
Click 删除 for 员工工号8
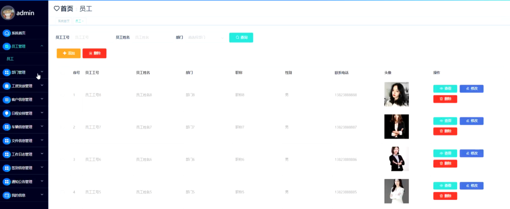[x=445, y=99]
